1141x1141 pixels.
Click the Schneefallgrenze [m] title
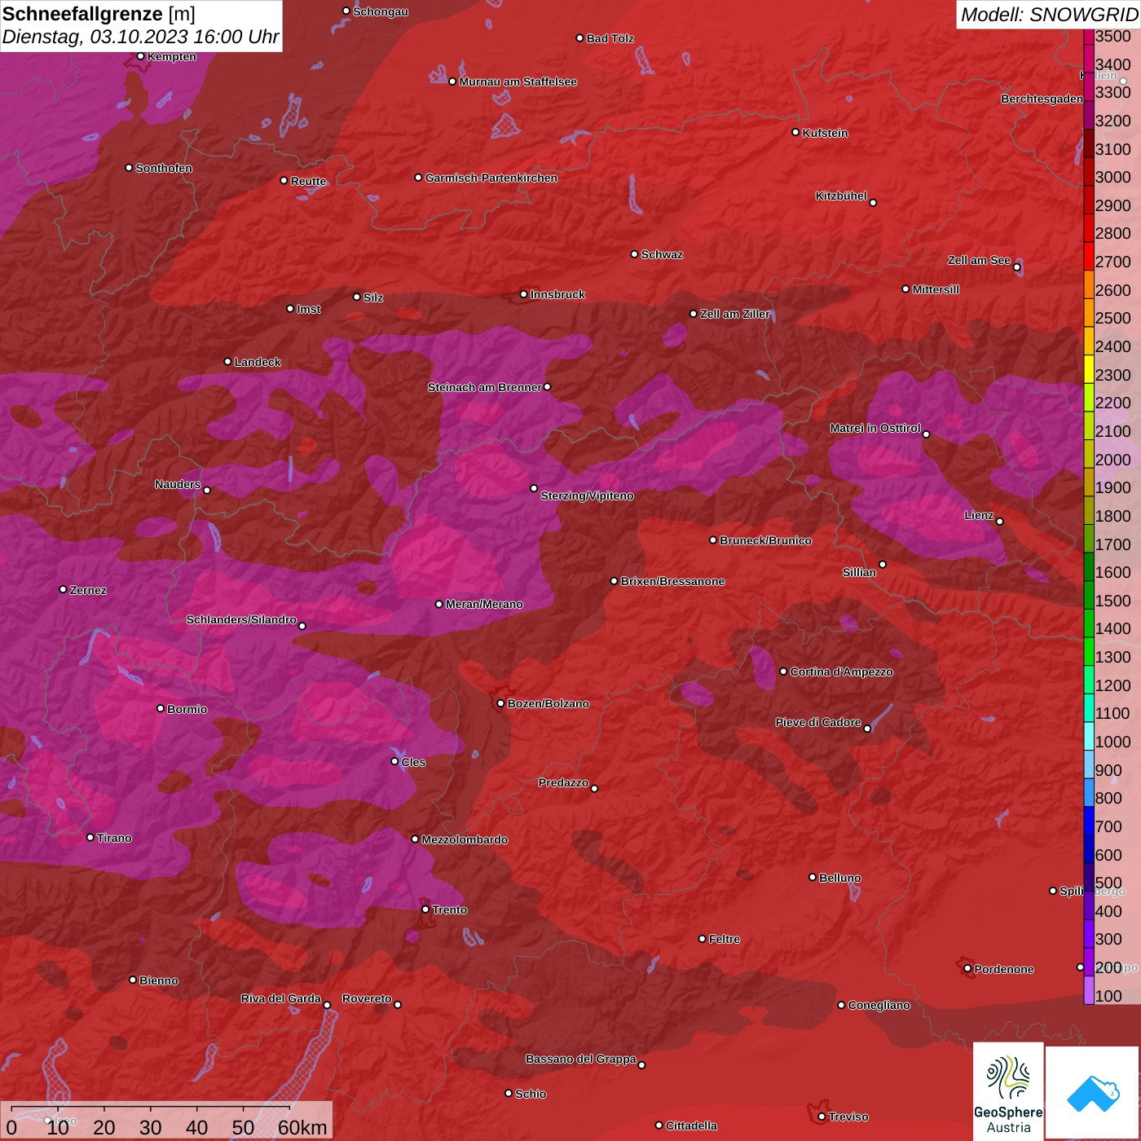coord(99,14)
